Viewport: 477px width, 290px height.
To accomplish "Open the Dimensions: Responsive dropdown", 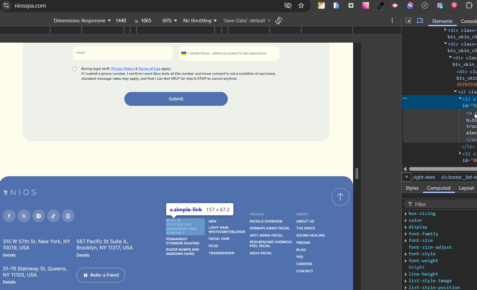I will coord(82,20).
